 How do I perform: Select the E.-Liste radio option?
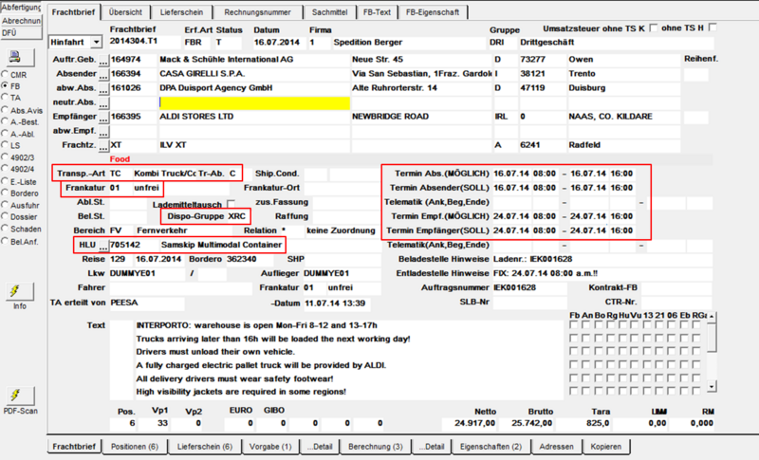click(5, 181)
